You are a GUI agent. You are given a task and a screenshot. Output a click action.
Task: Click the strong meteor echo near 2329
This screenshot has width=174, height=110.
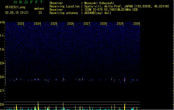point(124,80)
